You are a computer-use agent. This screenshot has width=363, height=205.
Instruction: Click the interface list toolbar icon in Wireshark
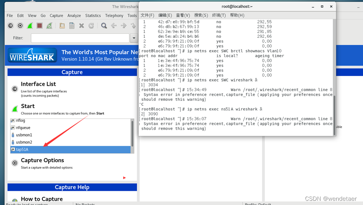coord(10,26)
